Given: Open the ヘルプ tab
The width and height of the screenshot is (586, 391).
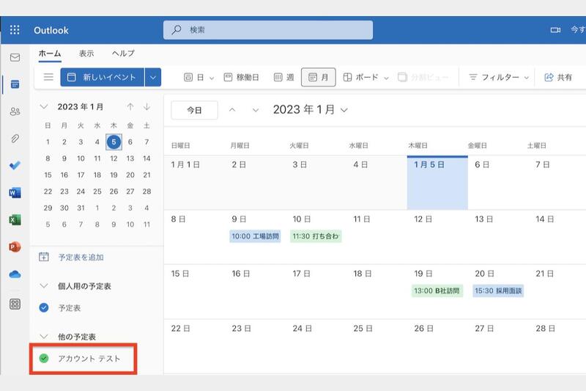Looking at the screenshot, I should pos(123,54).
